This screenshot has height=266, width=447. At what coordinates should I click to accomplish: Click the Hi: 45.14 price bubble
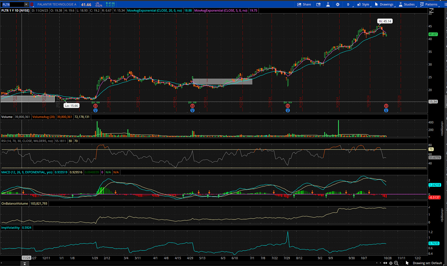pyautogui.click(x=385, y=21)
